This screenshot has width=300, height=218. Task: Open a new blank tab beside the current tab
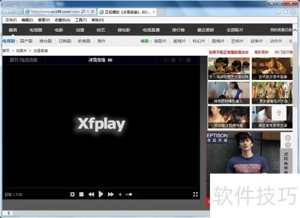coord(161,12)
